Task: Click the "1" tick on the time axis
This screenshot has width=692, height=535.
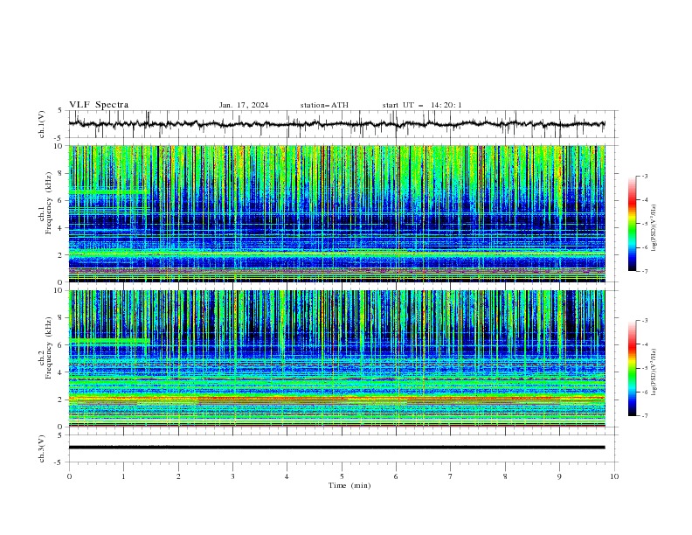Action: coord(123,476)
